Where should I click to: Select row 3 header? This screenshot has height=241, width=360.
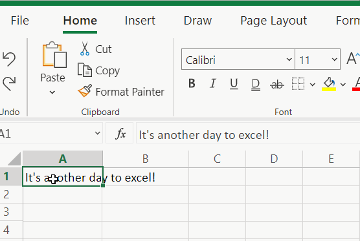pos(11,212)
